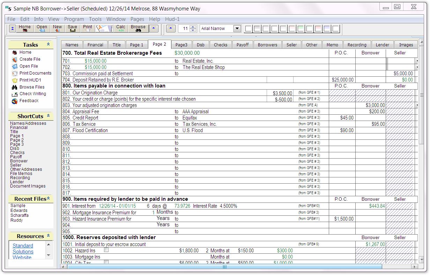The width and height of the screenshot is (430, 275).
Task: Save the file using the Save toolbar button
Action: (x=72, y=29)
